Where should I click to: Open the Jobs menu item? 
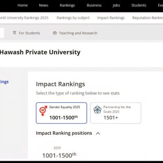click(x=116, y=5)
